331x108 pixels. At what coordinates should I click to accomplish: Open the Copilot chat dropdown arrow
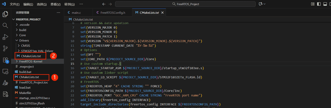[265, 4]
